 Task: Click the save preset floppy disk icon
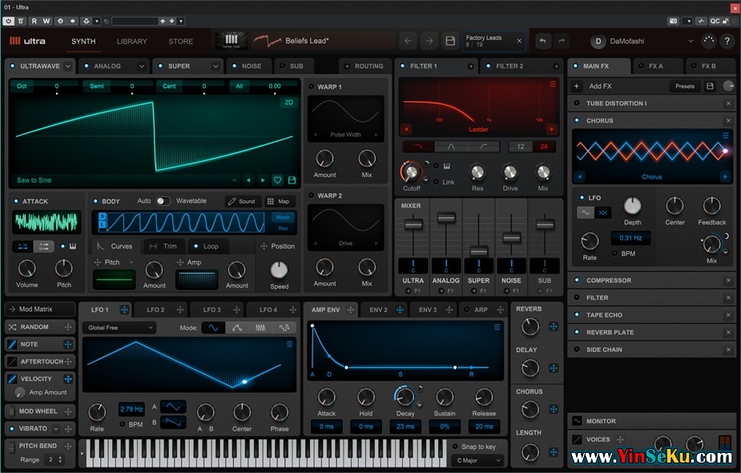coord(450,41)
